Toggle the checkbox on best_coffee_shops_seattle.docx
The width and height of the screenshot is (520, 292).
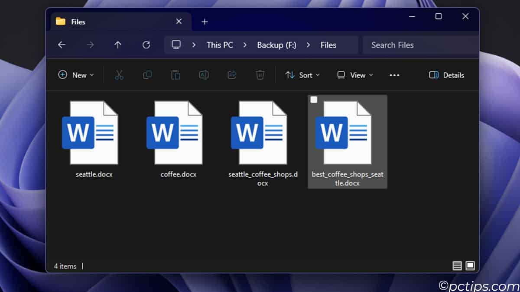click(313, 99)
